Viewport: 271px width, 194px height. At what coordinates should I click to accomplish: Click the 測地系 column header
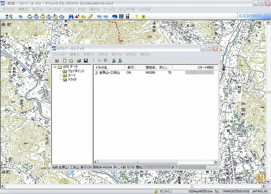(x=147, y=67)
